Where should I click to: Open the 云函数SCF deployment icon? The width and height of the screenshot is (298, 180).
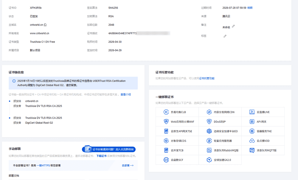tap(166, 160)
